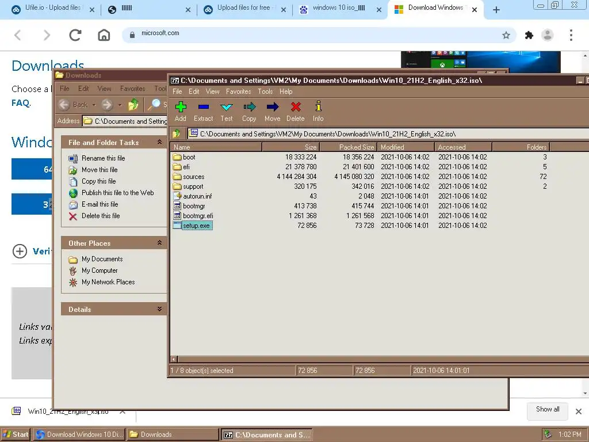Select the bootmgr file icon
This screenshot has width=589, height=442.
pos(177,205)
